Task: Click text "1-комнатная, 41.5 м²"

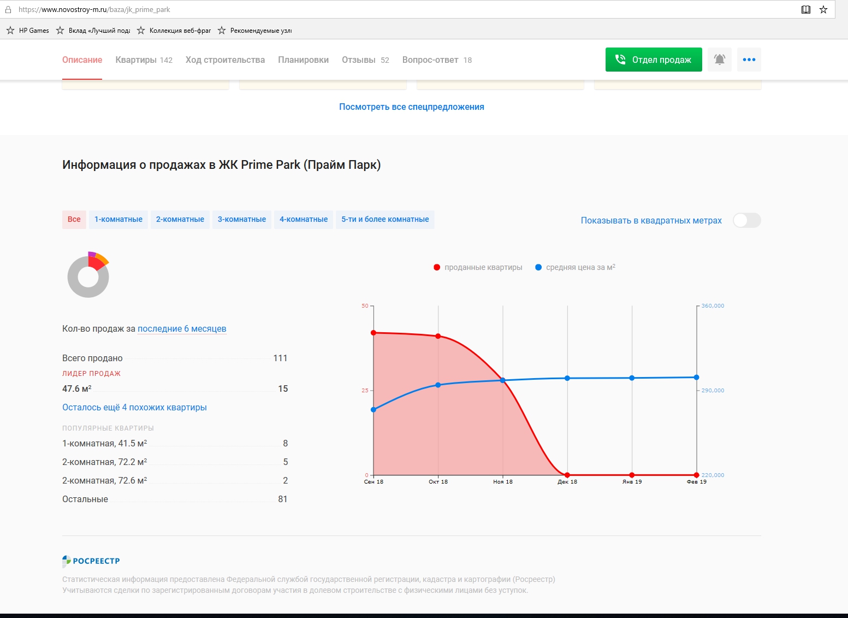Action: coord(105,444)
